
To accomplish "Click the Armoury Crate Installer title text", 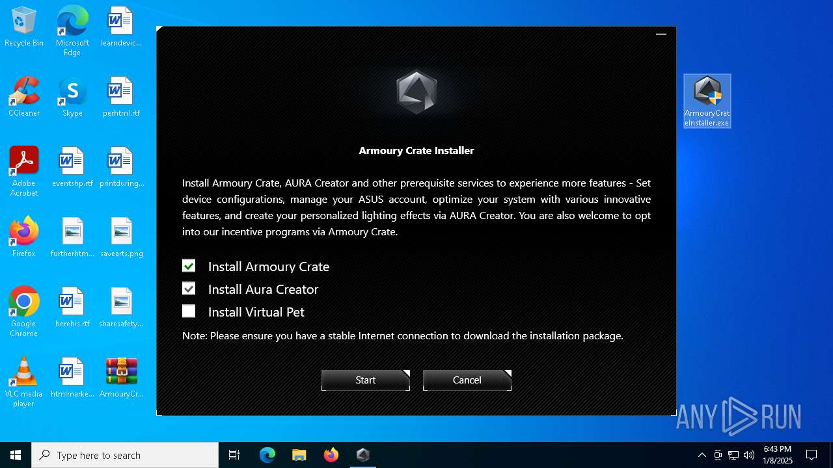I will tap(416, 150).
